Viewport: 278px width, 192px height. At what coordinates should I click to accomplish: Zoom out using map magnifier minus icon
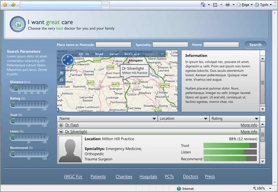[62, 80]
